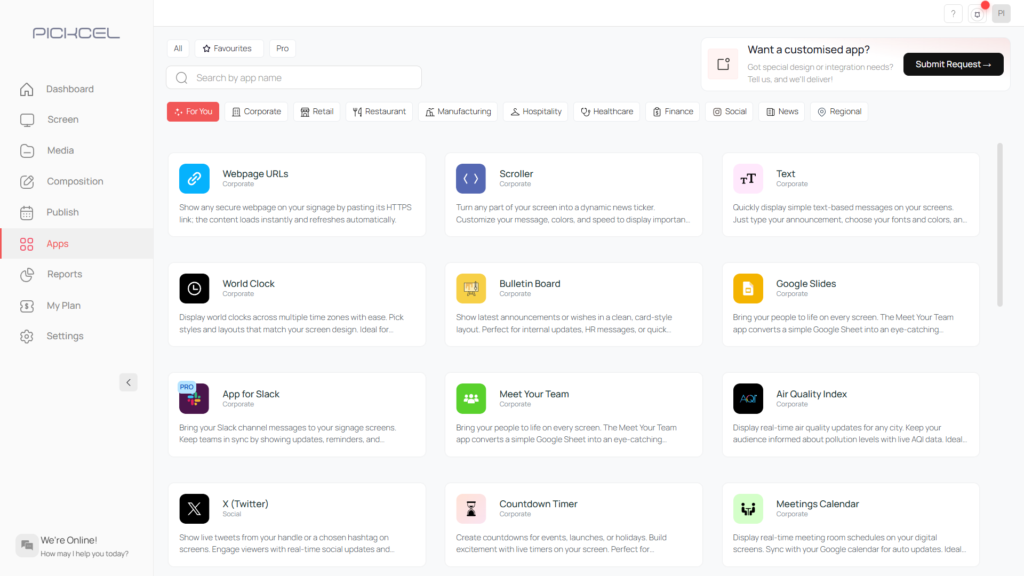Click the app list vertical scrollbar

[999, 224]
